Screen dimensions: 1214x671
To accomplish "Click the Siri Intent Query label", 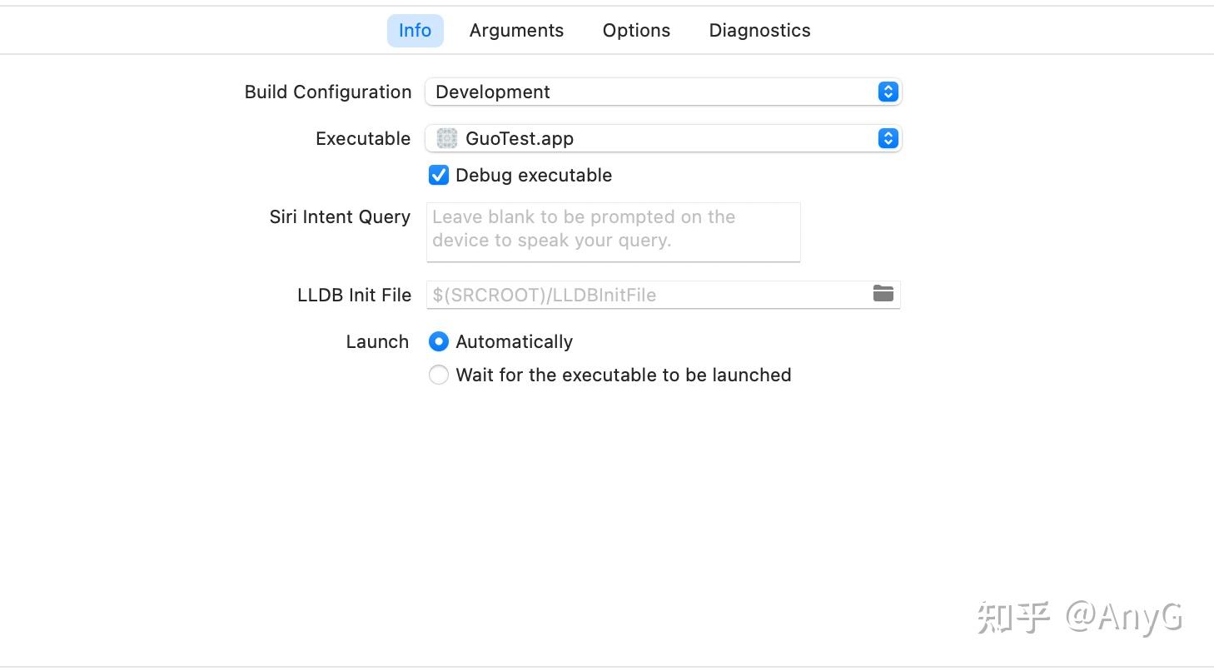I will [340, 217].
